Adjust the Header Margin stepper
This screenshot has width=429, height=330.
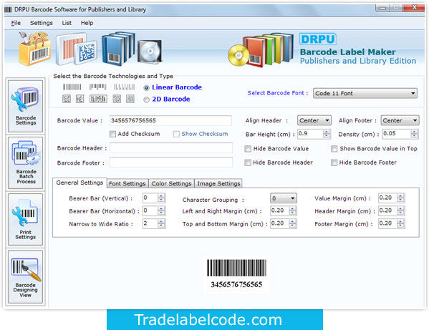[x=400, y=210]
